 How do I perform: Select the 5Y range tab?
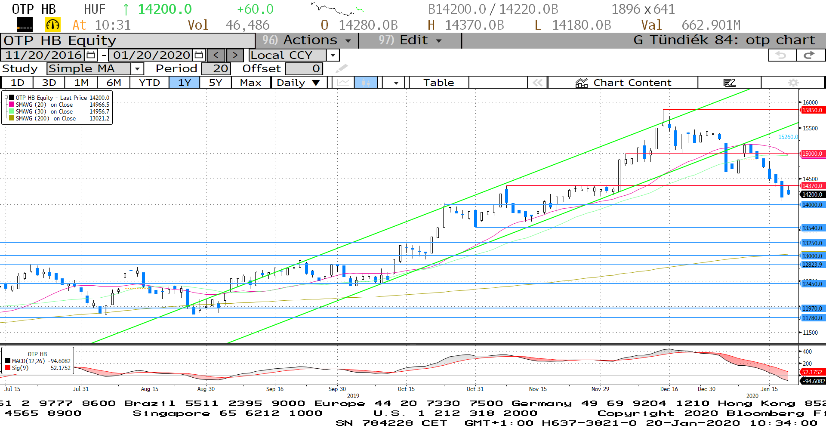215,83
